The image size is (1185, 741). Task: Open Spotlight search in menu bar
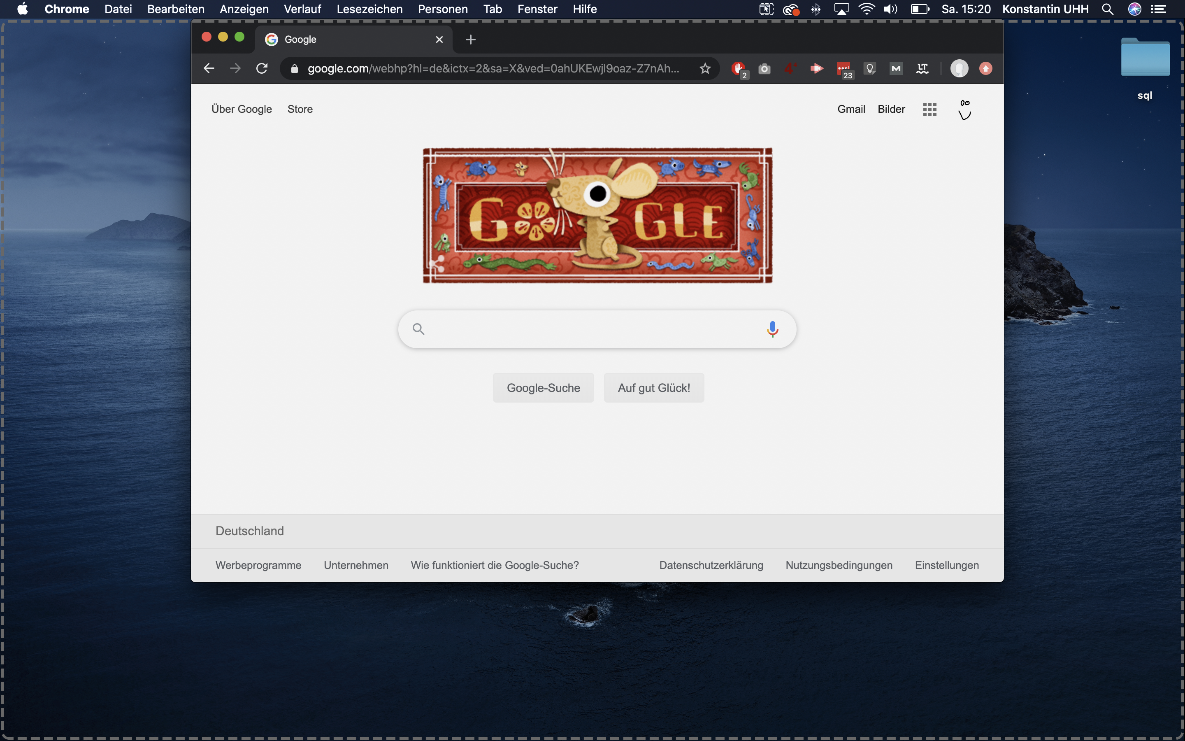coord(1108,9)
